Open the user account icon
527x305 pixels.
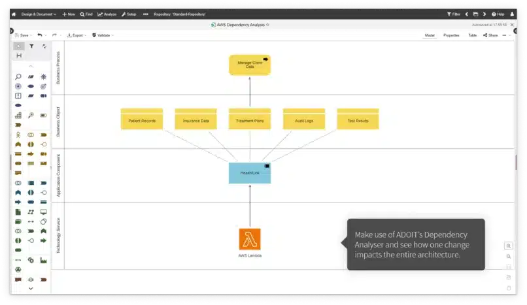pyautogui.click(x=512, y=14)
